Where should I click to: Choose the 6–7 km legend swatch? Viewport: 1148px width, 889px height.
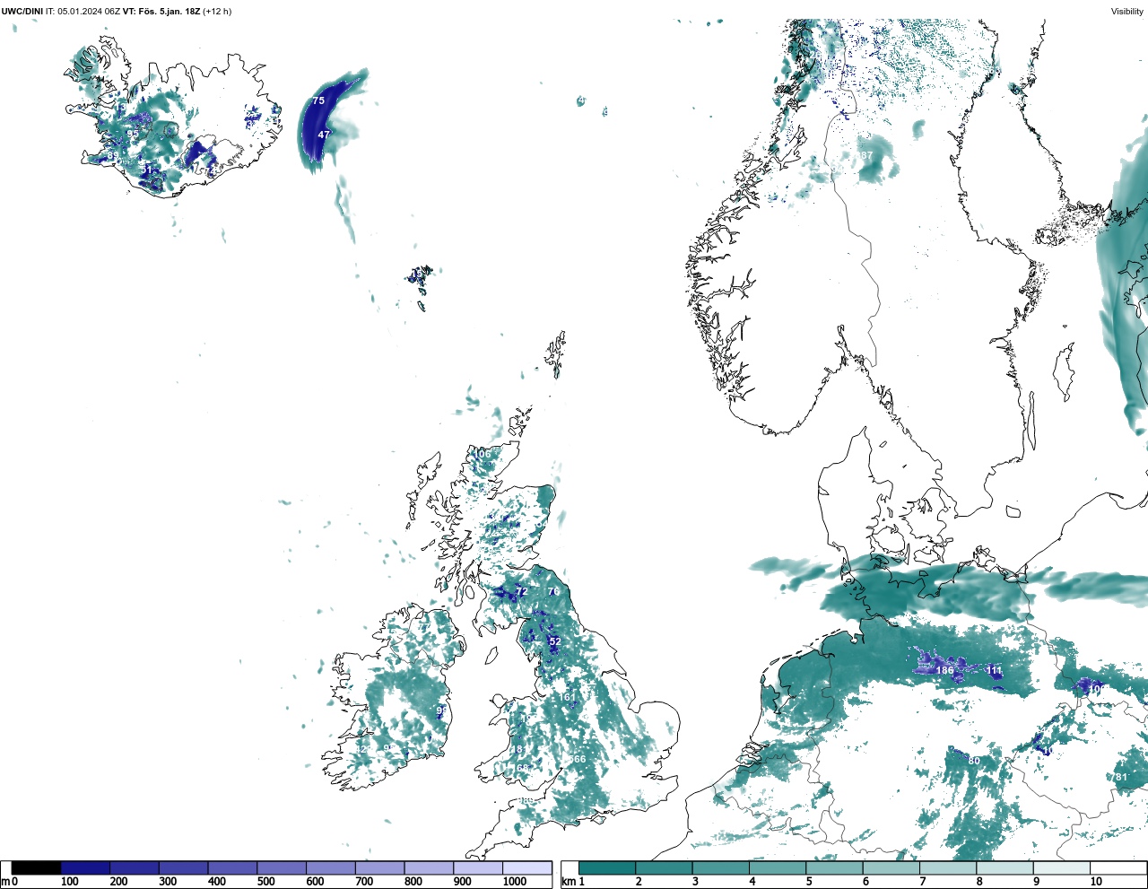click(x=891, y=868)
